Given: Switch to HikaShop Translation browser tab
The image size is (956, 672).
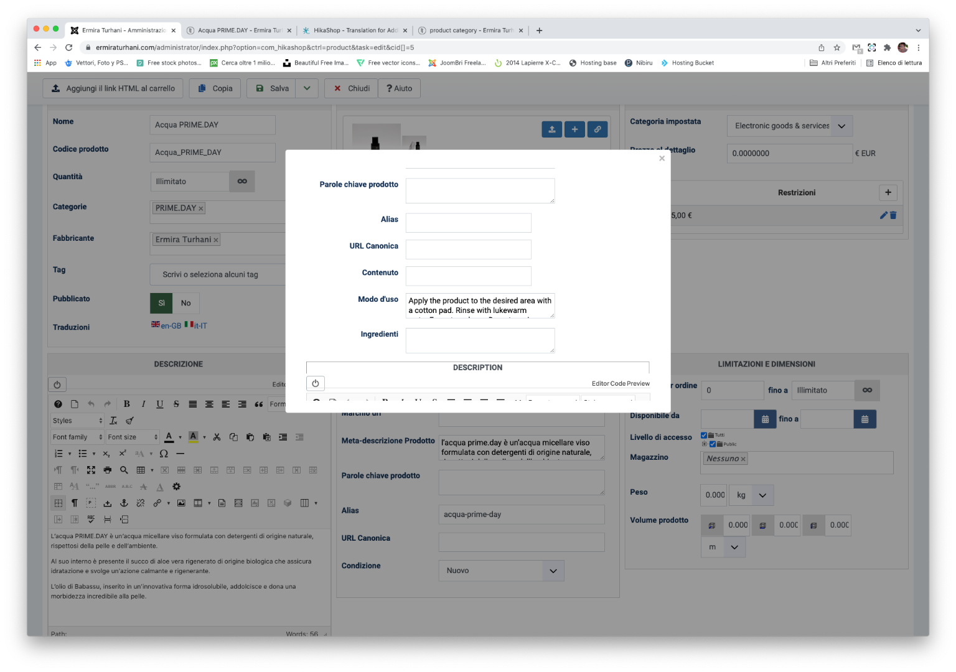Looking at the screenshot, I should pos(355,30).
